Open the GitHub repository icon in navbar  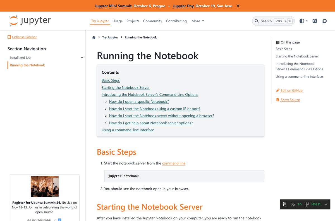(315, 21)
